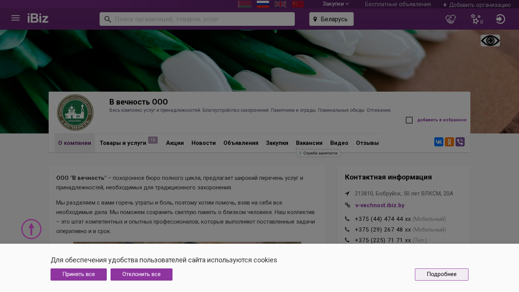Open the hamburger main menu

click(x=16, y=18)
